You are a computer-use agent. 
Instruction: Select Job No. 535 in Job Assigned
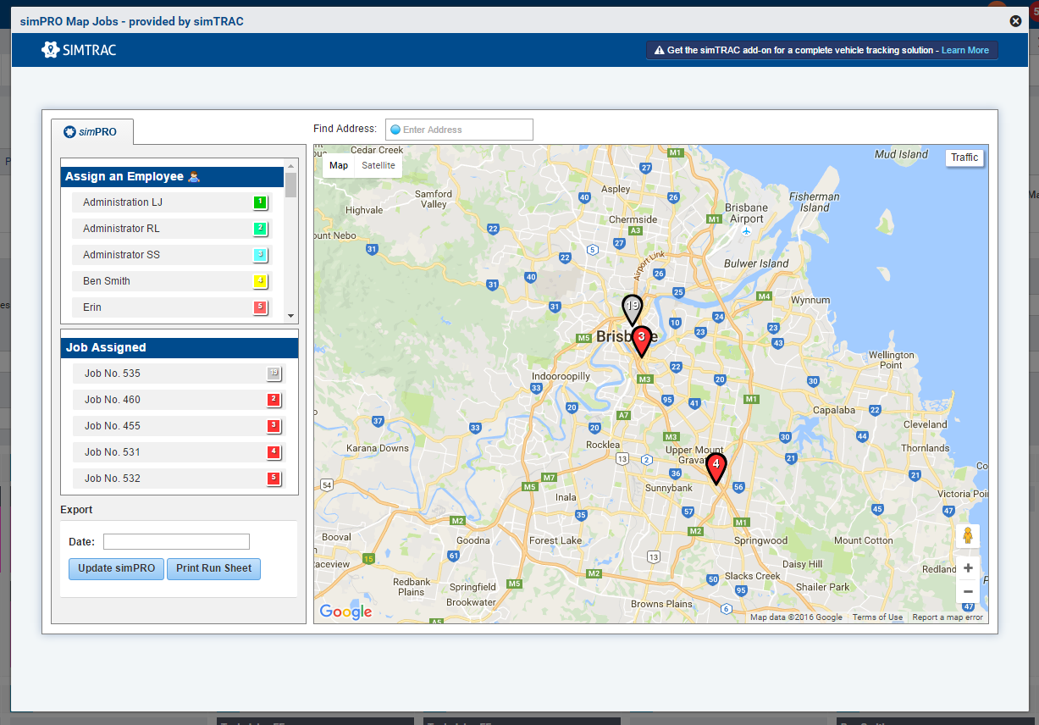click(x=180, y=374)
